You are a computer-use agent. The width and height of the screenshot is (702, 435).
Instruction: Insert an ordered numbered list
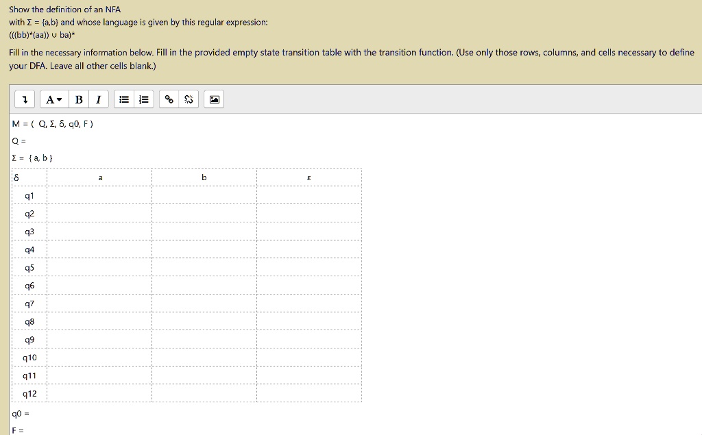(x=143, y=99)
